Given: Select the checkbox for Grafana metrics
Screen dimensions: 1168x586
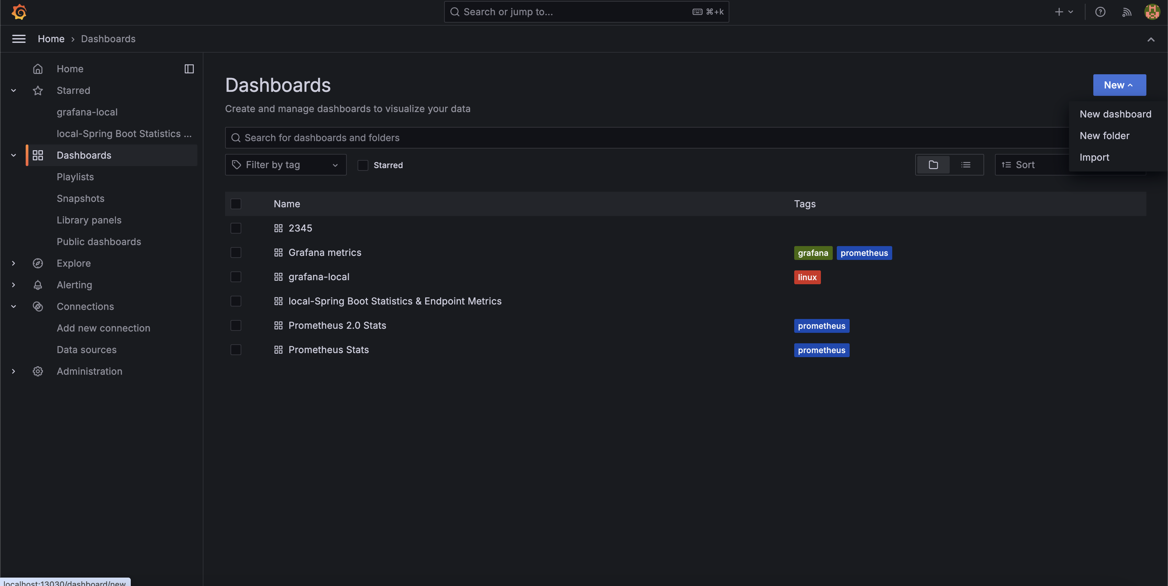Looking at the screenshot, I should [x=236, y=253].
